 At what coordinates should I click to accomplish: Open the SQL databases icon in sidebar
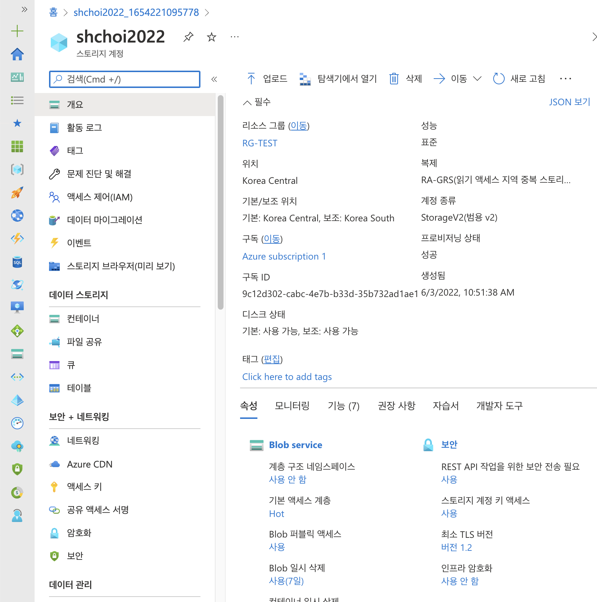tap(17, 262)
